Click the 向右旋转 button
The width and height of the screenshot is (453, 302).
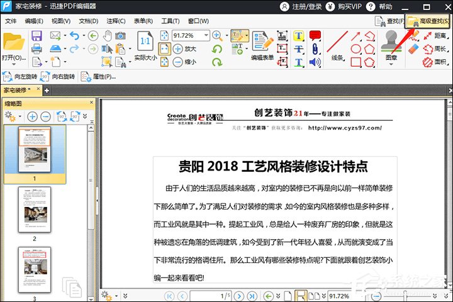[x=58, y=77]
